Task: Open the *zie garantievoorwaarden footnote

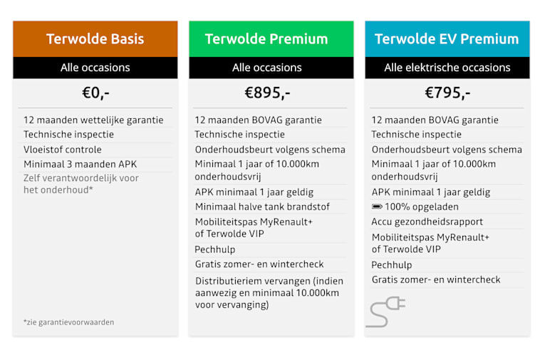Action: click(x=68, y=322)
